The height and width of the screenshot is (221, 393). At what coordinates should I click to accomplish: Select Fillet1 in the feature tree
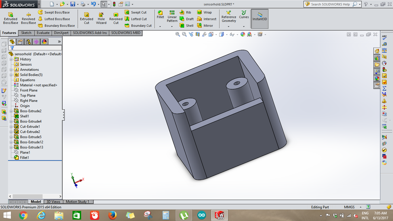point(22,158)
